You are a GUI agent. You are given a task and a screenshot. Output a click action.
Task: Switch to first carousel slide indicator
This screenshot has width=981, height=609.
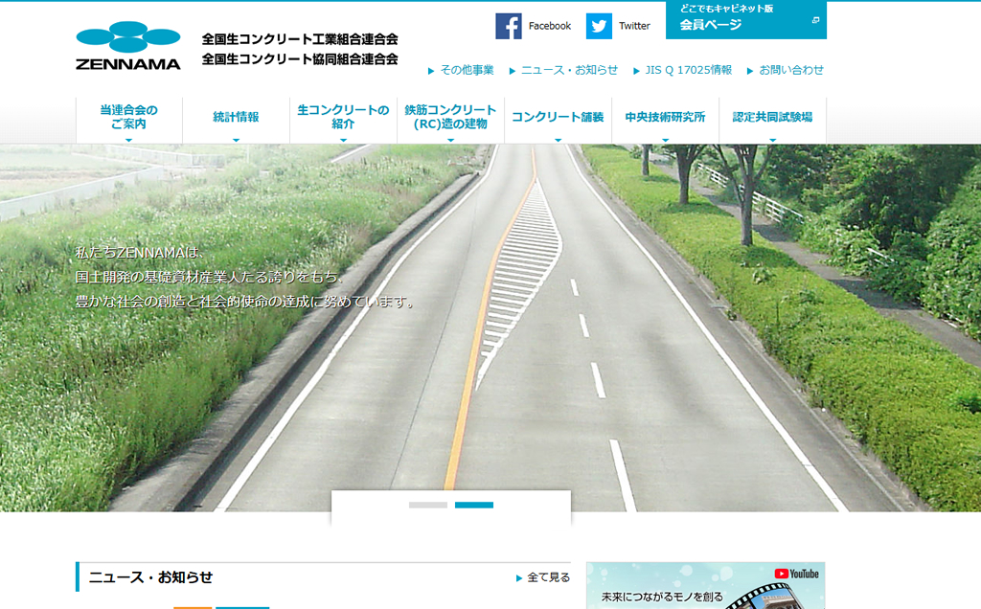[x=428, y=505]
